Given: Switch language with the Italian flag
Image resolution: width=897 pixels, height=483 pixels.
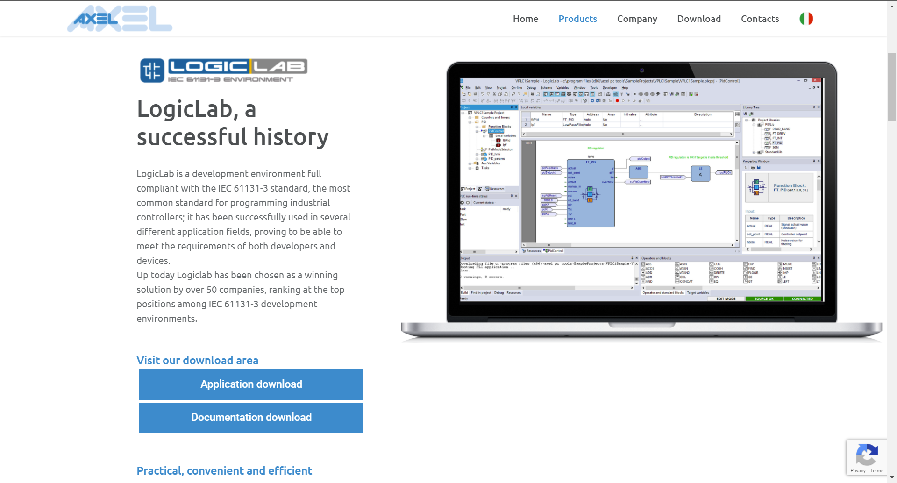Looking at the screenshot, I should 806,19.
